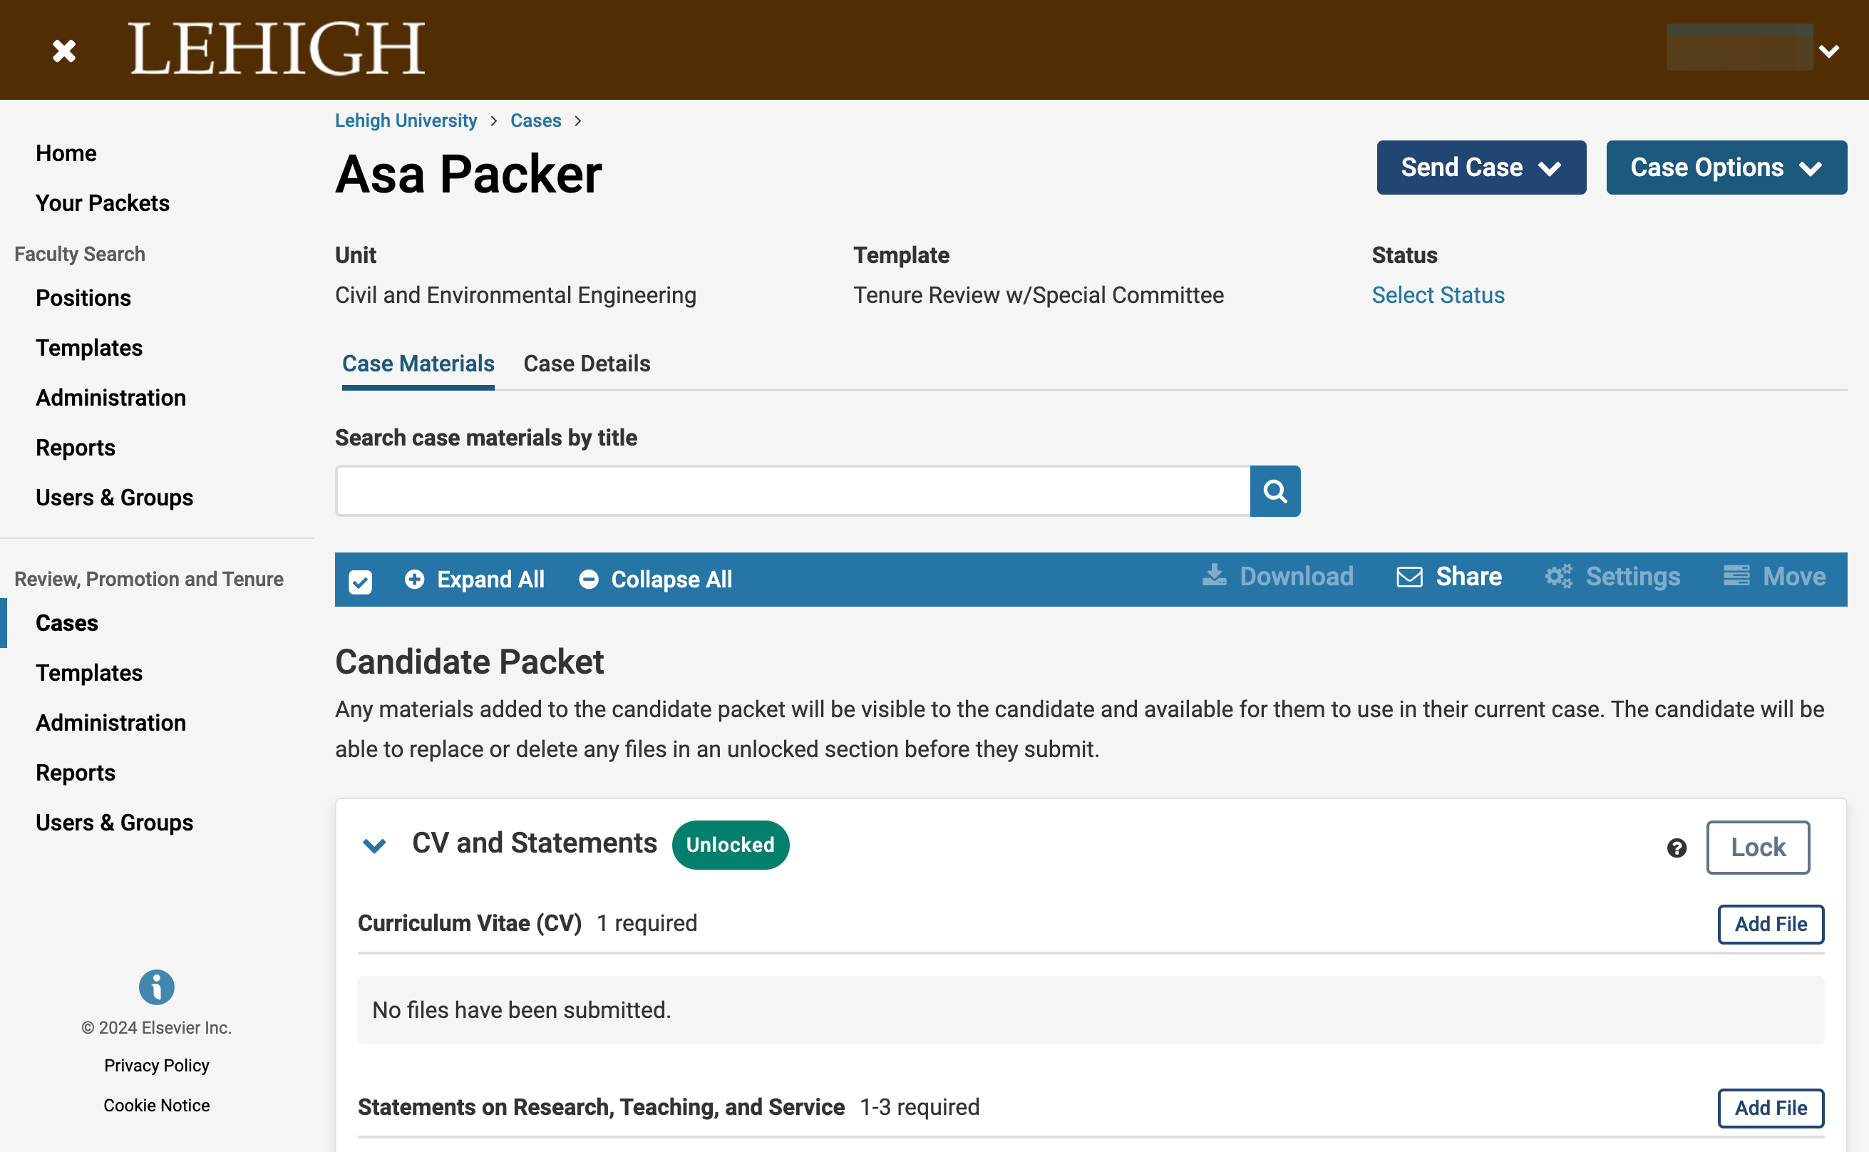The image size is (1869, 1152).
Task: Click the search case materials input field
Action: tap(793, 491)
